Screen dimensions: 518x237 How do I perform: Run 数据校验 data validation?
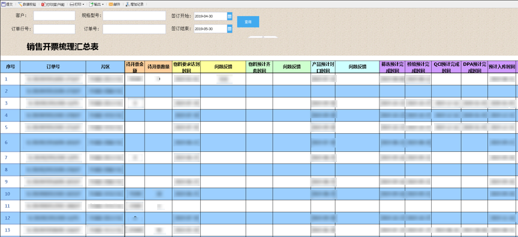(27, 4)
